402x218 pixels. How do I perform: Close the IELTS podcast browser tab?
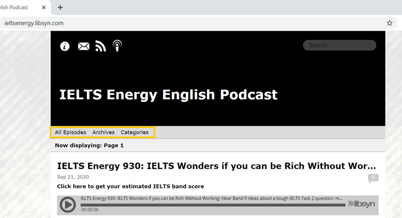click(44, 8)
